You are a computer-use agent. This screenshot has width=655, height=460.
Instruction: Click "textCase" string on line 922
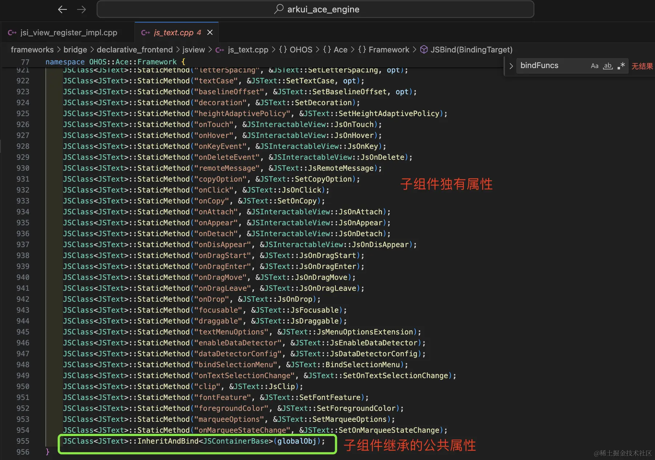pyautogui.click(x=216, y=81)
